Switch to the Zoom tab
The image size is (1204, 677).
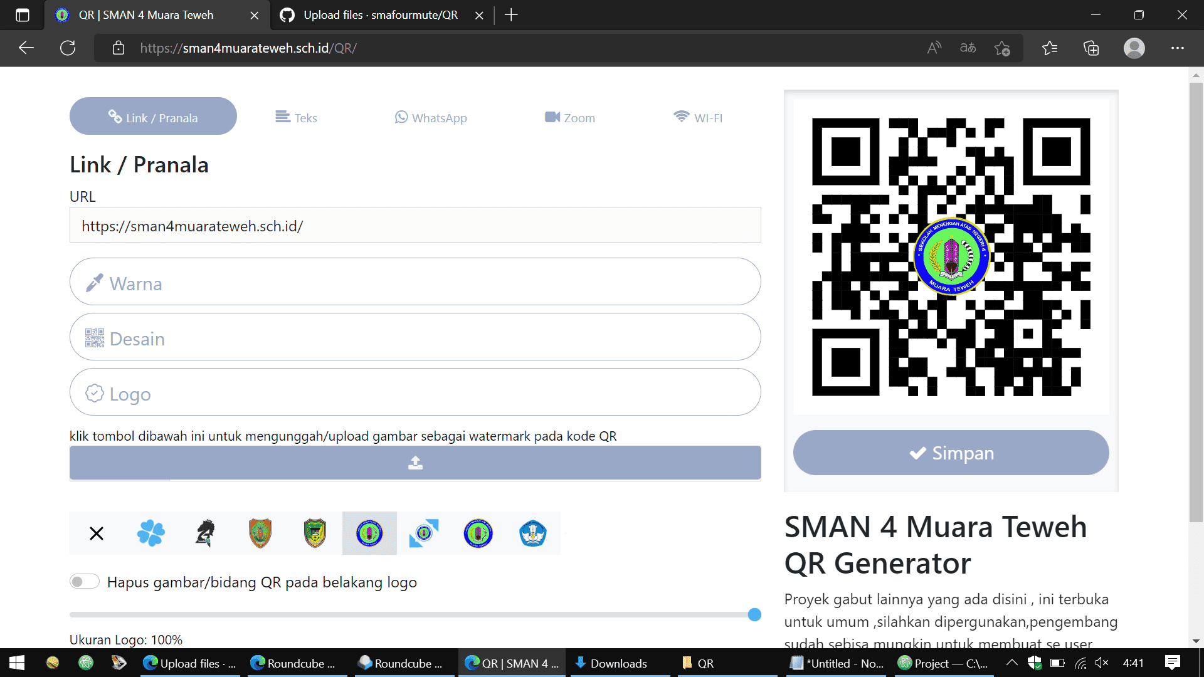pyautogui.click(x=569, y=118)
